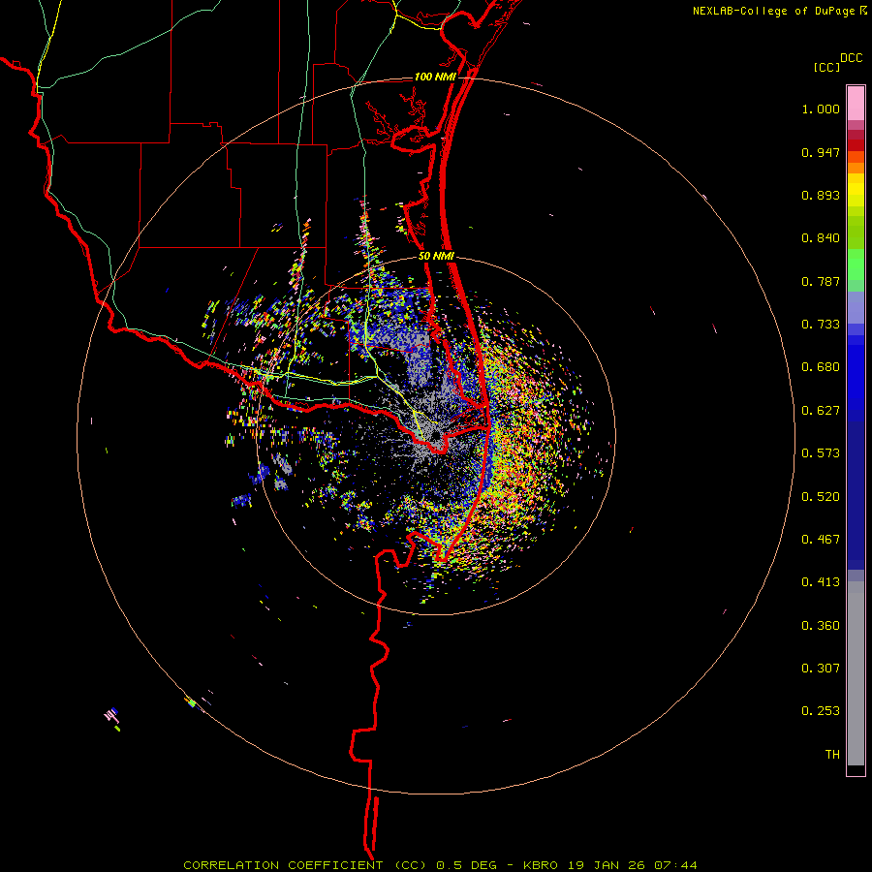Click the 0.467 scale label

[x=821, y=540]
